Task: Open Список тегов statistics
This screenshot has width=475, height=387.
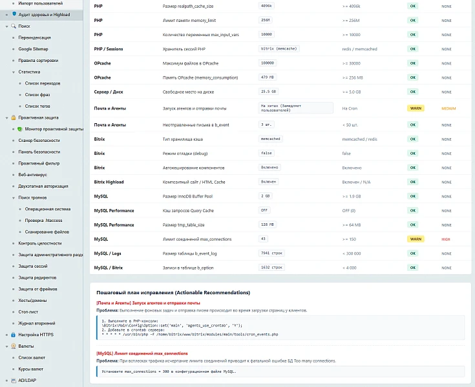Action: tap(37, 106)
